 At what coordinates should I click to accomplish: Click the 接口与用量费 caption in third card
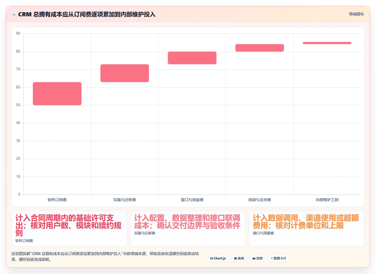click(x=263, y=233)
